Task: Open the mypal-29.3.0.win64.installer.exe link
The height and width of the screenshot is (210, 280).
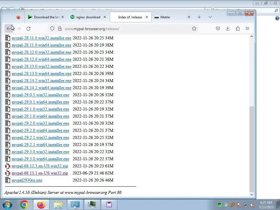Action: [x=40, y=159]
